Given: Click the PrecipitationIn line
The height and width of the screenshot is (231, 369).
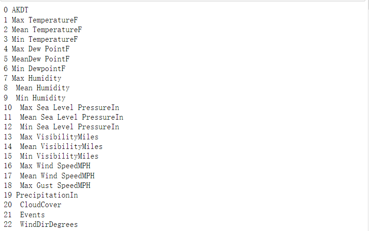Looking at the screenshot, I should pos(47,195).
